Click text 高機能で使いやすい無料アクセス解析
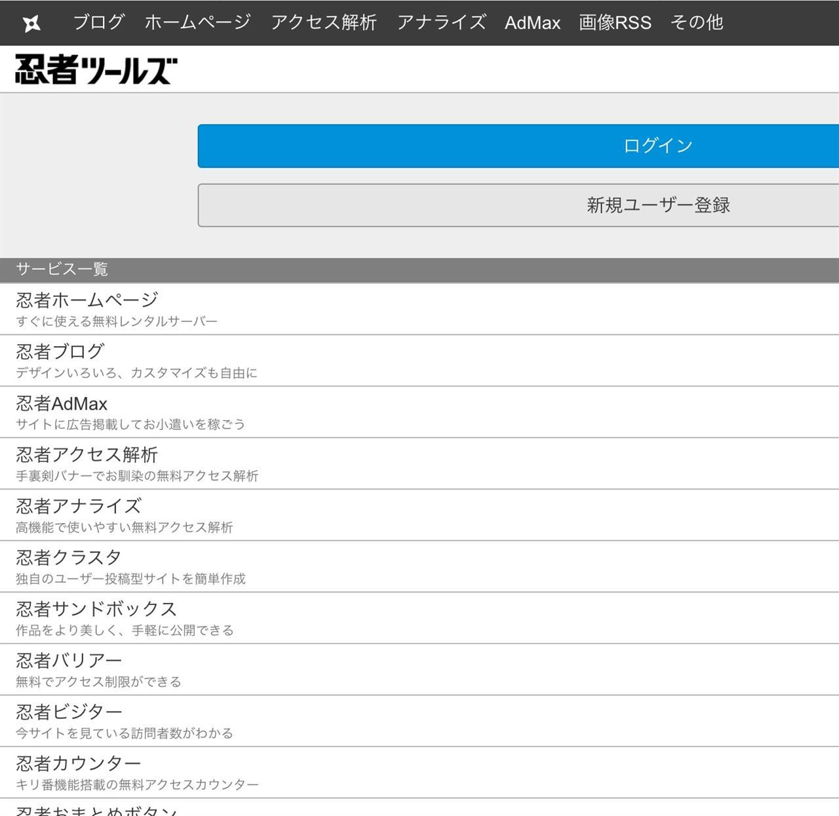The height and width of the screenshot is (816, 839). tap(125, 527)
